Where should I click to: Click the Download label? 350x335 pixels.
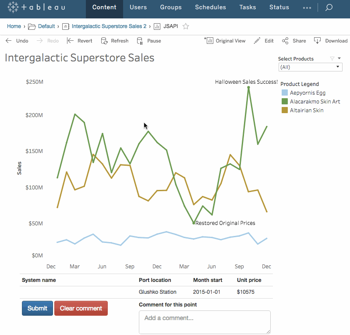tap(336, 41)
